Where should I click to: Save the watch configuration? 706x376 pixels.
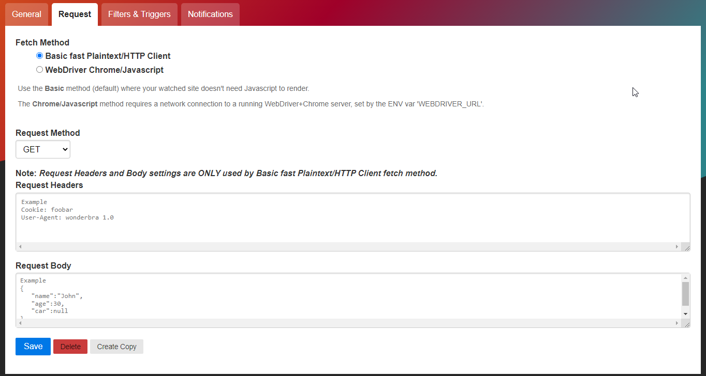(33, 346)
